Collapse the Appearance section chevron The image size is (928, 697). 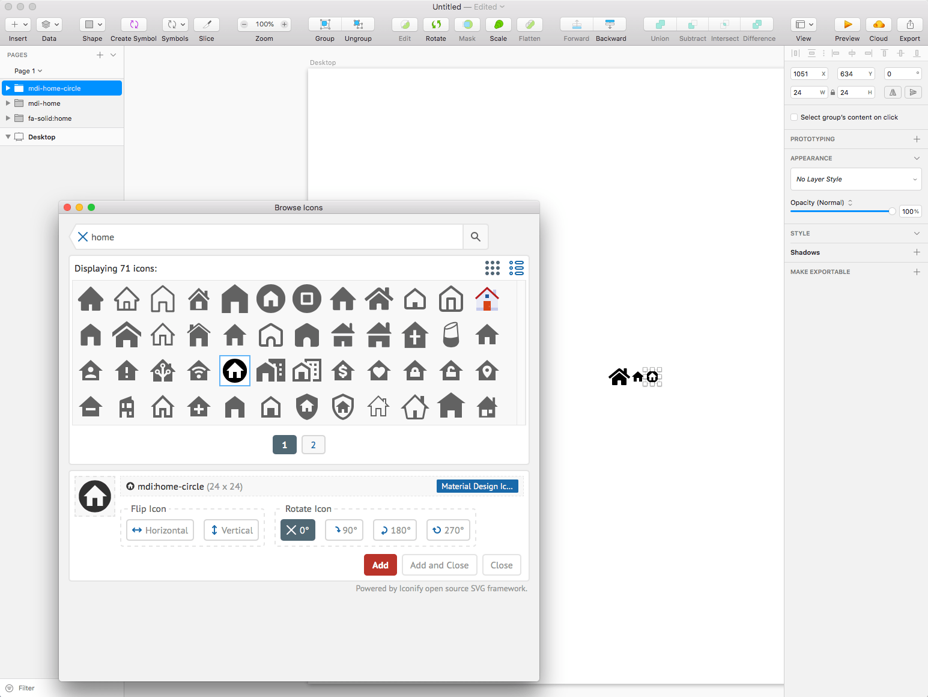pyautogui.click(x=917, y=158)
